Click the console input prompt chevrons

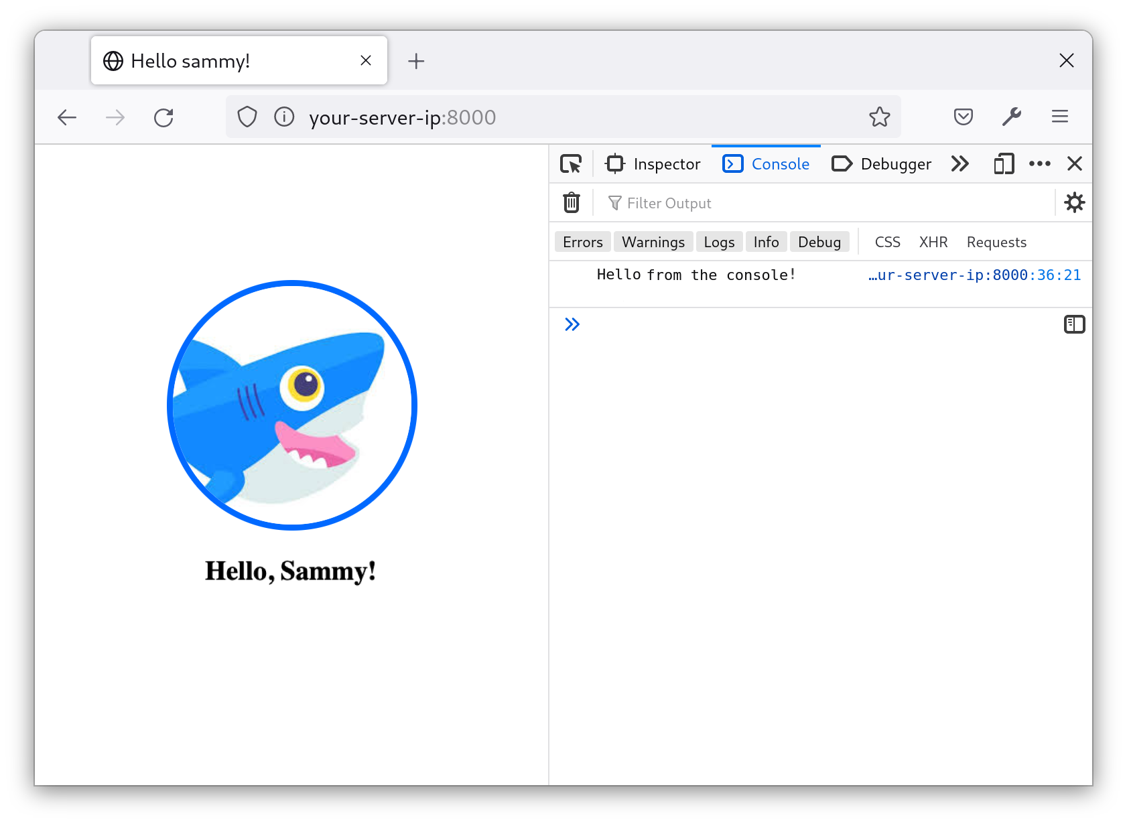click(572, 325)
